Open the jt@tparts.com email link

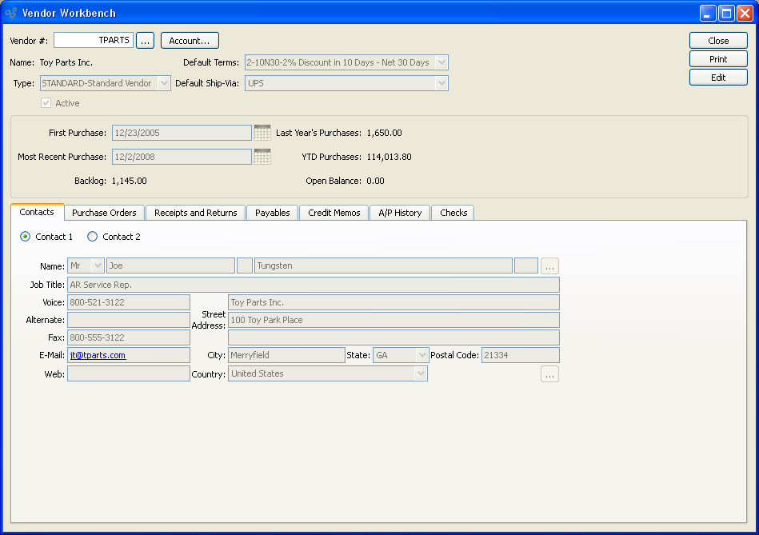pos(98,355)
